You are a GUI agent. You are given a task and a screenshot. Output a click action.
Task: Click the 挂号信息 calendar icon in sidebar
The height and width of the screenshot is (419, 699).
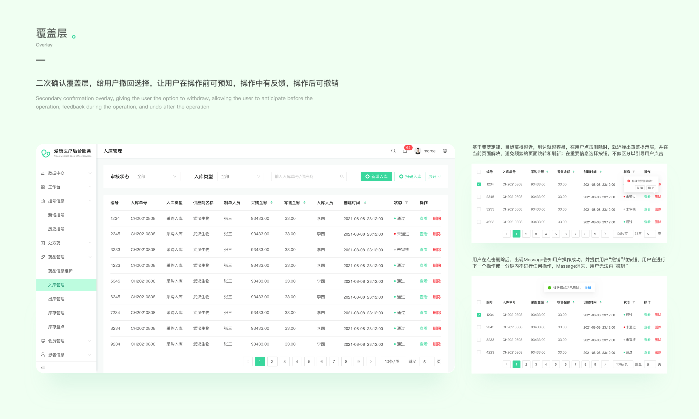pyautogui.click(x=43, y=201)
